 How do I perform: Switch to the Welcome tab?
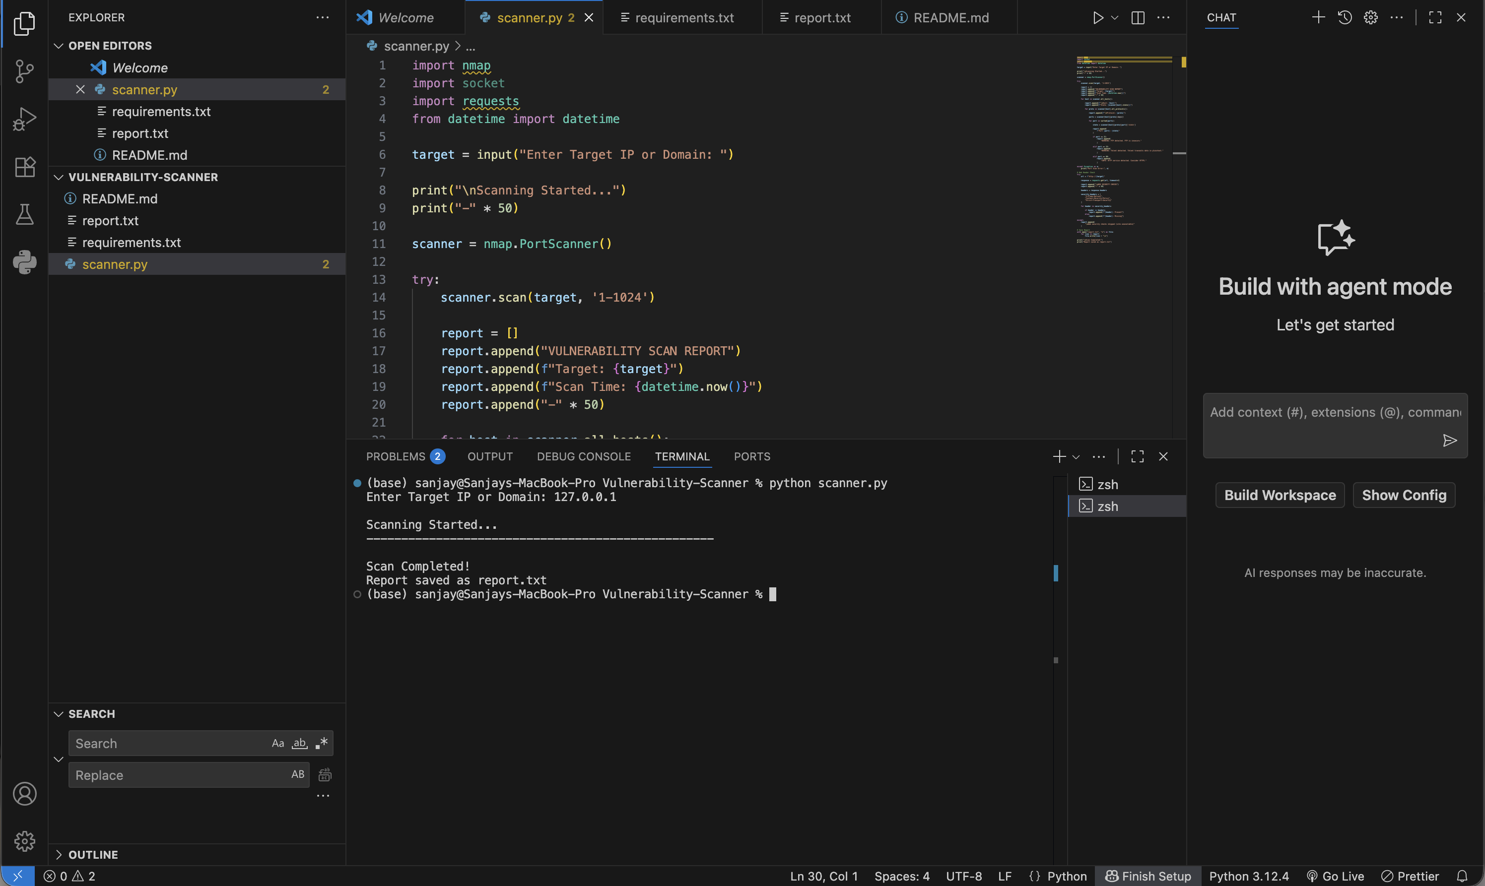pyautogui.click(x=405, y=18)
